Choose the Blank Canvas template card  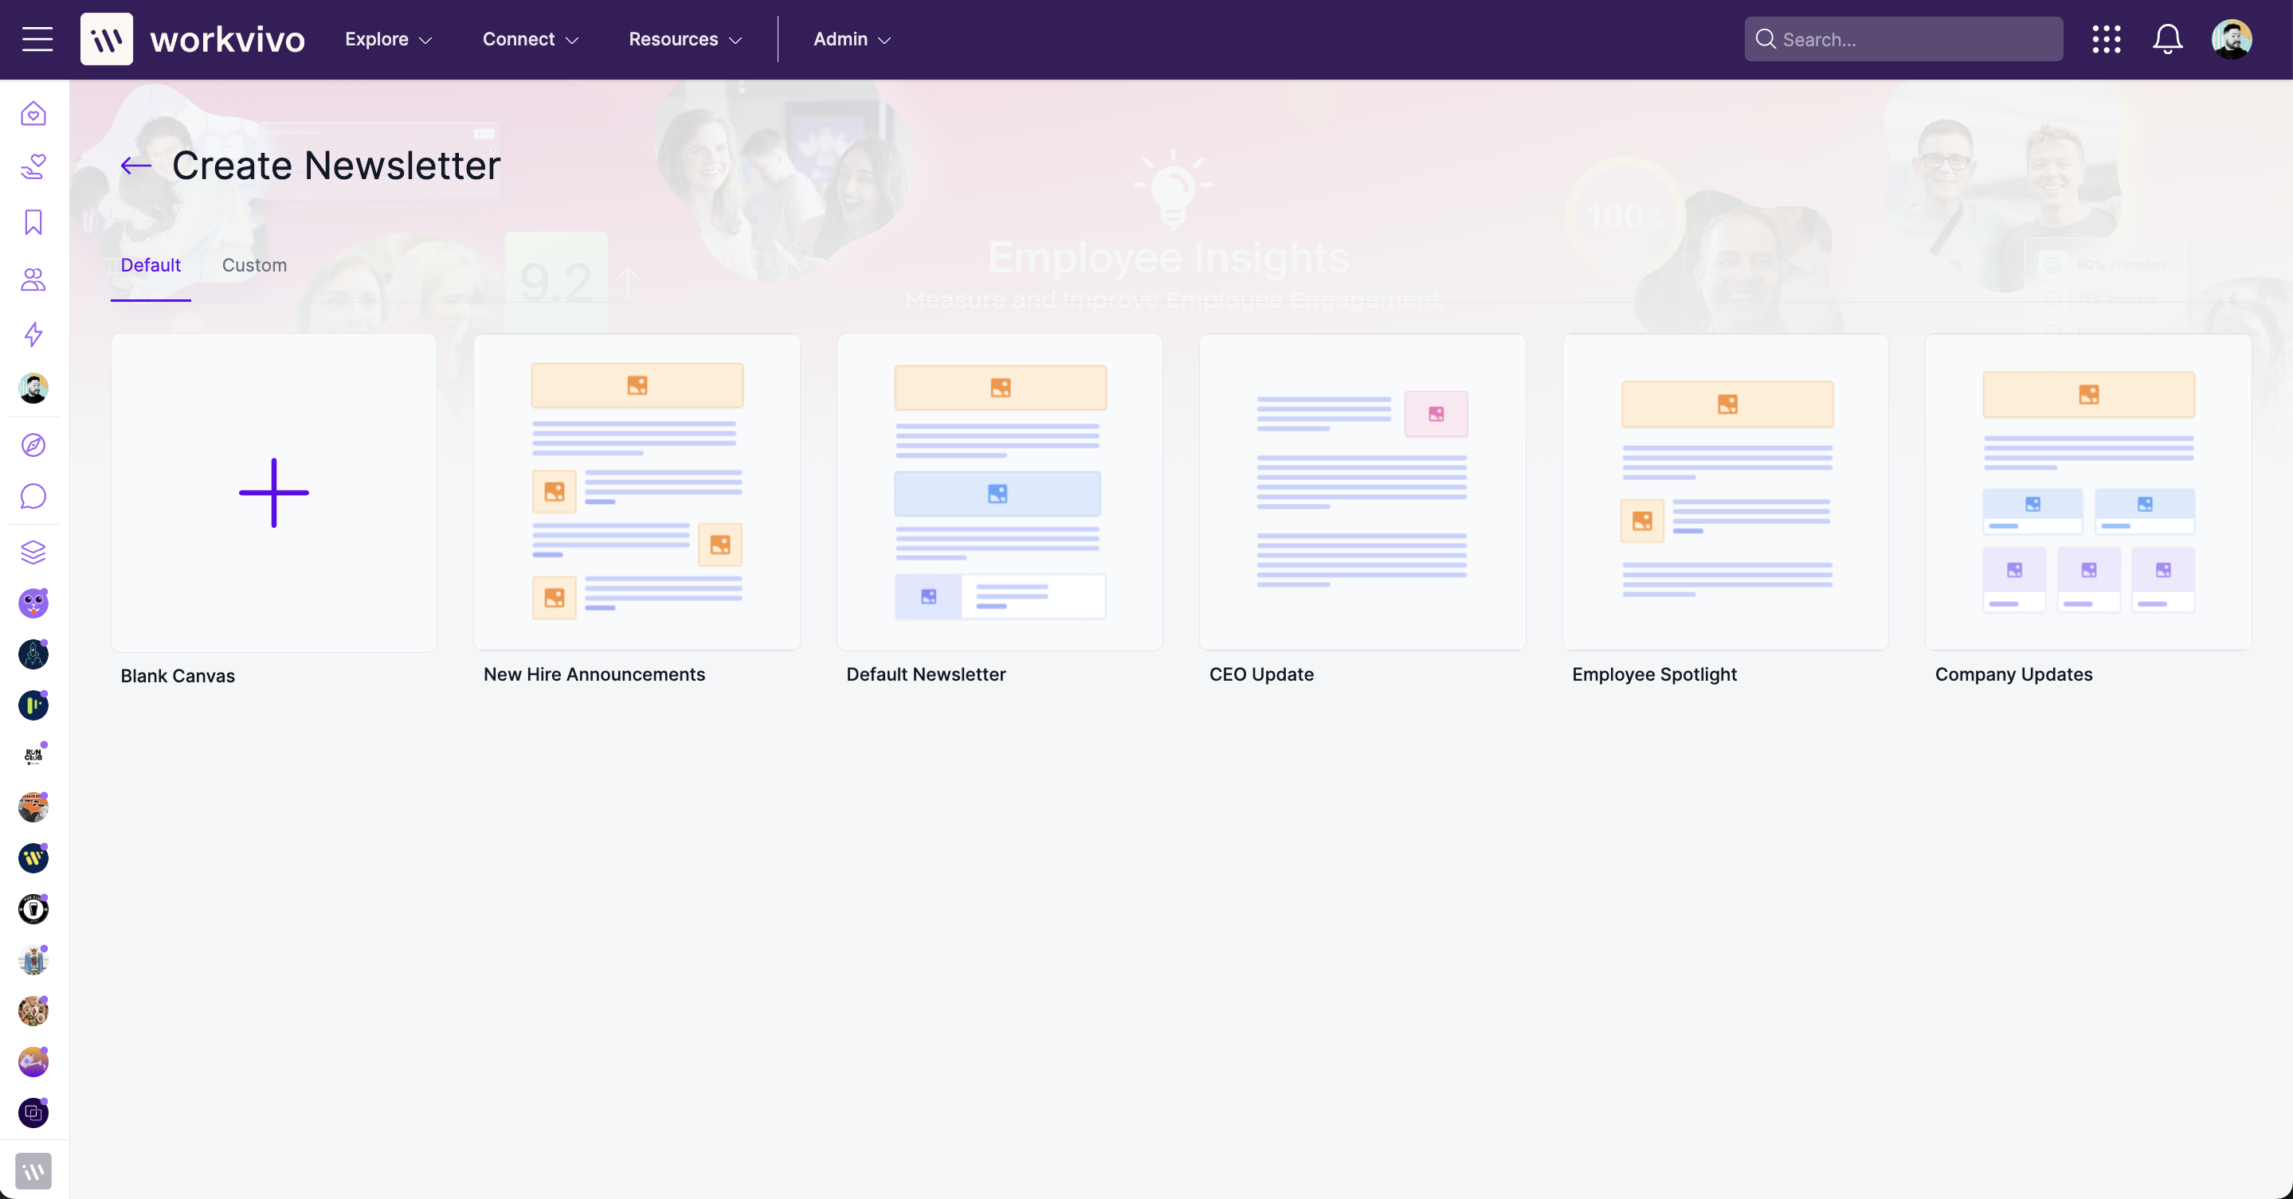point(274,493)
